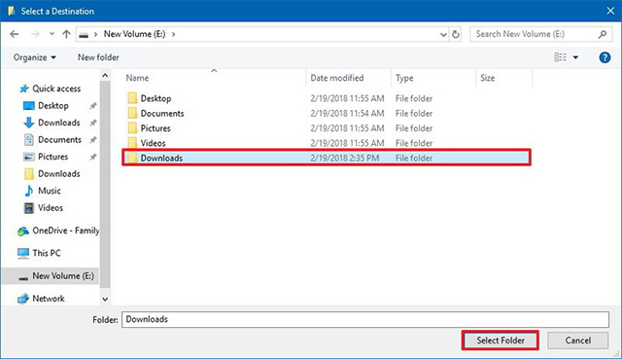Open Music in navigation pane
Screen dimensions: 622x359
click(x=42, y=191)
